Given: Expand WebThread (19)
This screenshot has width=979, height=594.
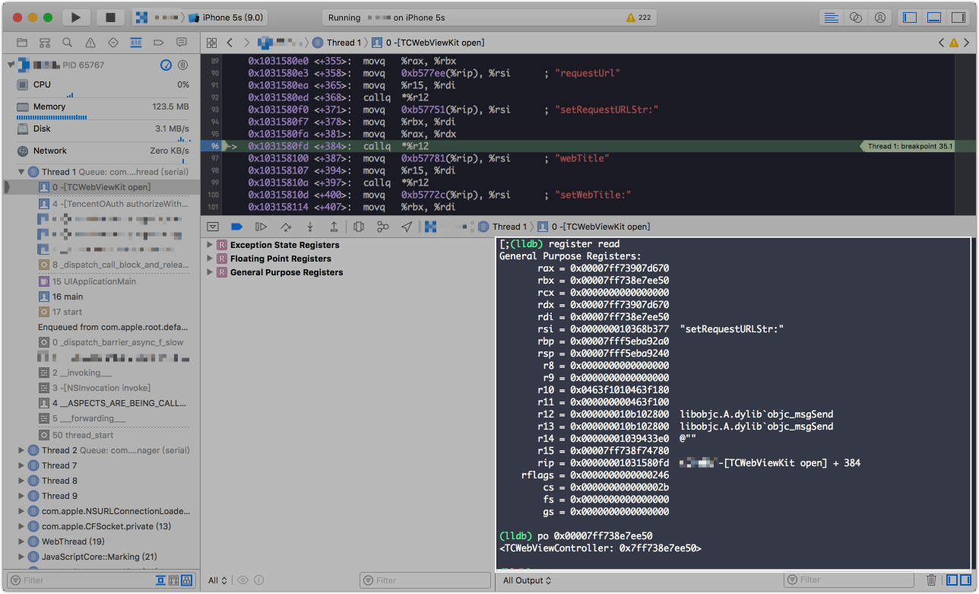Looking at the screenshot, I should 21,542.
